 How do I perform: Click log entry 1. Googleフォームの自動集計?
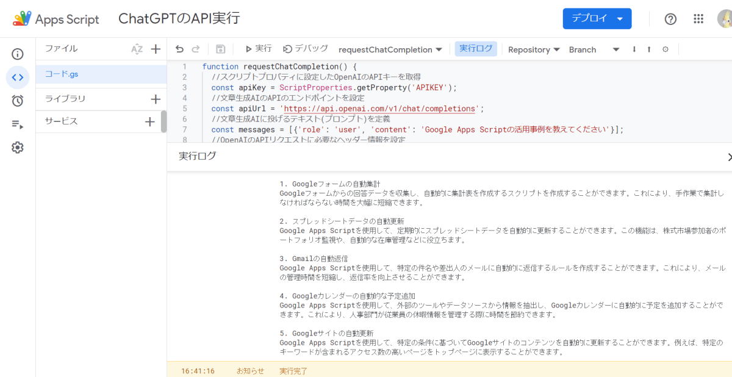pyautogui.click(x=330, y=184)
